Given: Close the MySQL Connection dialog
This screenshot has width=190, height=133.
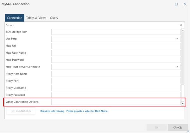Looking at the screenshot, I should coord(185,4).
